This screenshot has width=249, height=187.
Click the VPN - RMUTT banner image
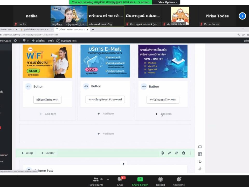[x=163, y=61]
